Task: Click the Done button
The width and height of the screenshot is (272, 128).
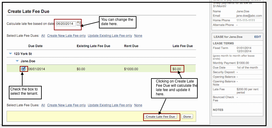Action: (x=187, y=116)
